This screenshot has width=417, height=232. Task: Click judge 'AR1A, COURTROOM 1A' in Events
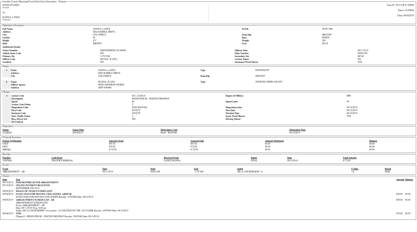250,172
